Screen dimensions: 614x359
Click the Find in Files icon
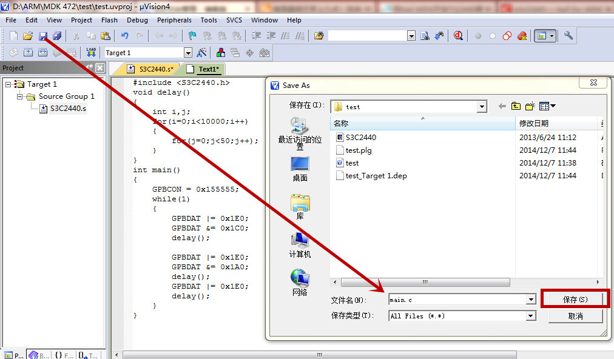pyautogui.click(x=319, y=36)
